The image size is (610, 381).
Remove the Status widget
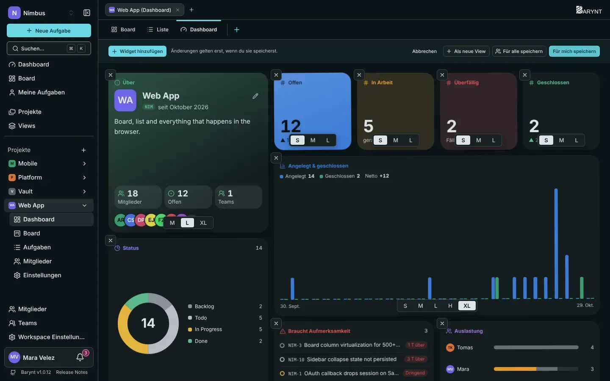click(x=111, y=240)
